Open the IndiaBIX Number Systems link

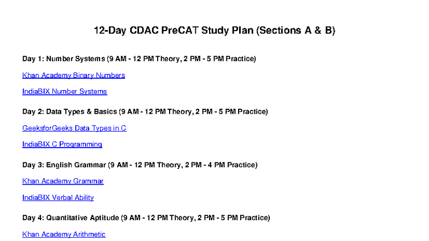tap(65, 91)
